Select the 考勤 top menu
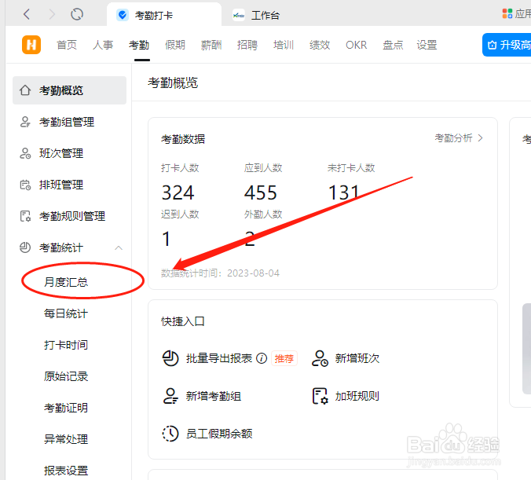531x480 pixels. [139, 45]
